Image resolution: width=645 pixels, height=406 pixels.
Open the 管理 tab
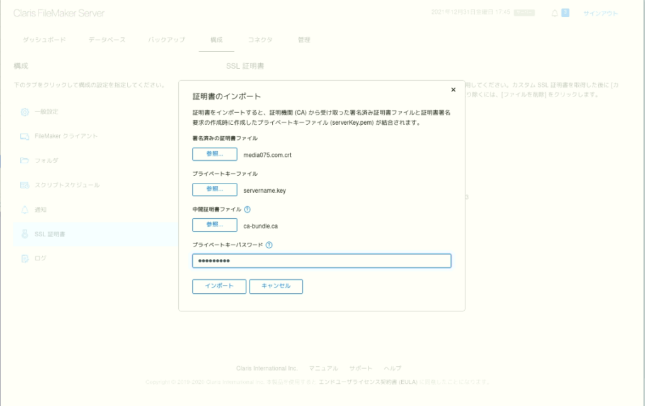click(304, 40)
